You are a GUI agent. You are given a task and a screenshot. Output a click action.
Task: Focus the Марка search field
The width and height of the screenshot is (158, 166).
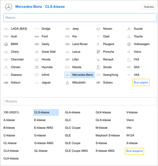(x=80, y=18)
